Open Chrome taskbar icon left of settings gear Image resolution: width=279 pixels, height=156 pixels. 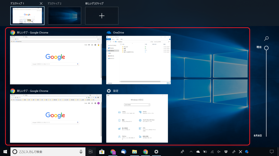pos(145,152)
